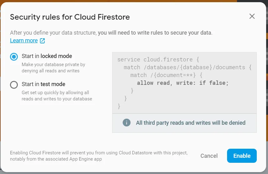The image size is (268, 174).
Task: Click 'Start in locked mode' label
Action: click(x=47, y=56)
